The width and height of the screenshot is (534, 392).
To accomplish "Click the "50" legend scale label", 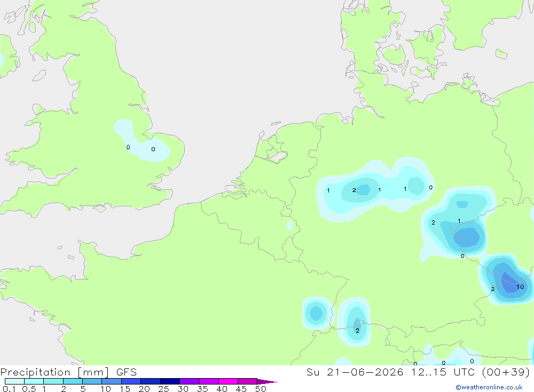I will pyautogui.click(x=261, y=389).
